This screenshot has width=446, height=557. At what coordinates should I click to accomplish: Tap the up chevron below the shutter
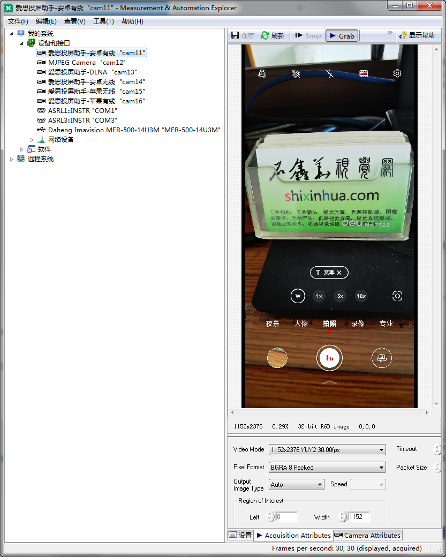tap(329, 382)
